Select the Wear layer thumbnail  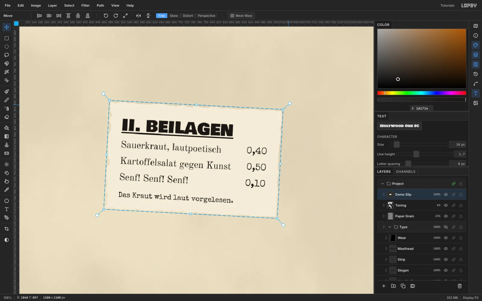pyautogui.click(x=393, y=238)
